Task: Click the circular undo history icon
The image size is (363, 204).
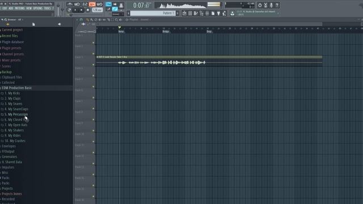Action: (x=260, y=5)
